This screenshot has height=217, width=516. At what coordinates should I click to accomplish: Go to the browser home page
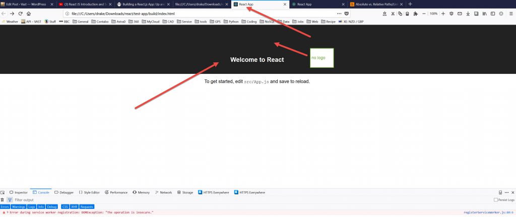click(x=28, y=14)
